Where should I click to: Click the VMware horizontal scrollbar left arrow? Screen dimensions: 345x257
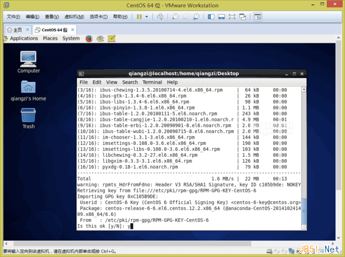[x=6, y=243]
